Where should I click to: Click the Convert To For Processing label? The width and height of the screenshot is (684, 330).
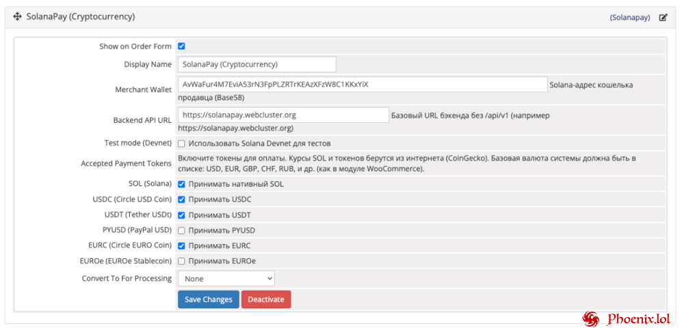click(x=127, y=278)
